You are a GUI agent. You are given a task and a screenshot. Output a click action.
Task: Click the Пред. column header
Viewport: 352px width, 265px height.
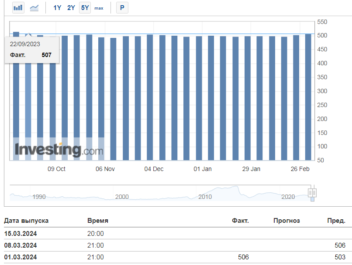336,221
